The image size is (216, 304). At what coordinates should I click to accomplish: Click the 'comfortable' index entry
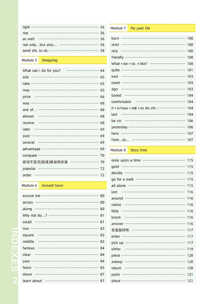coord(121,102)
